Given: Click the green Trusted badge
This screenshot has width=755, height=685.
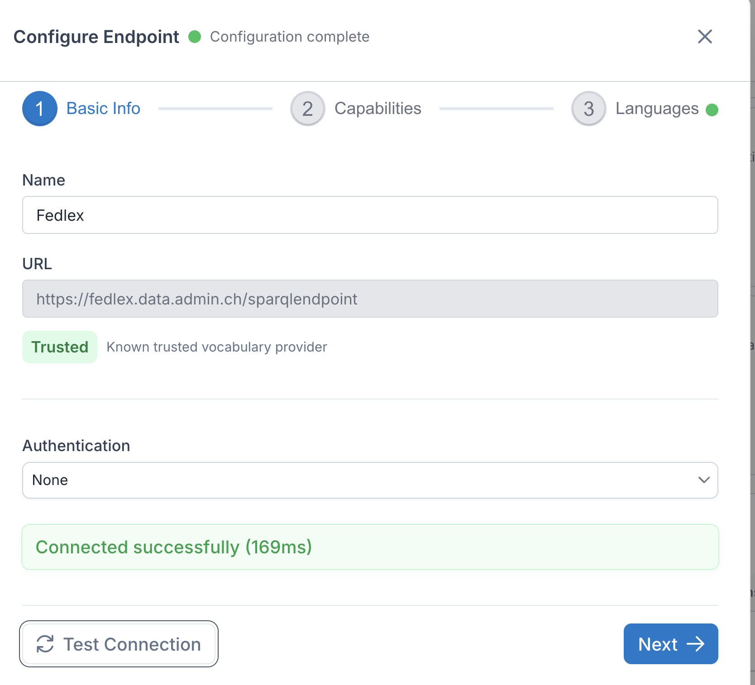Looking at the screenshot, I should (59, 347).
